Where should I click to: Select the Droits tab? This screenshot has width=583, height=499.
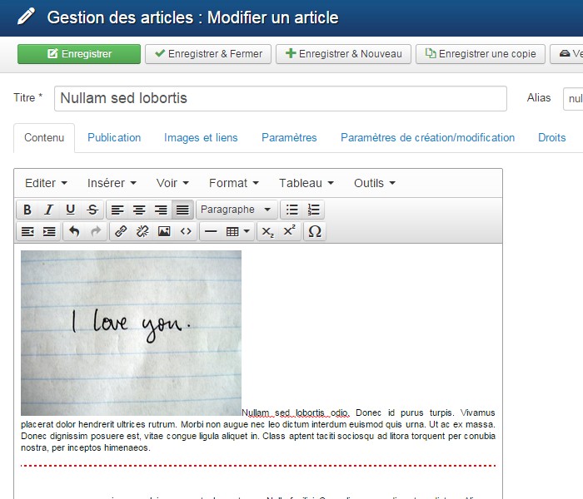pyautogui.click(x=551, y=138)
